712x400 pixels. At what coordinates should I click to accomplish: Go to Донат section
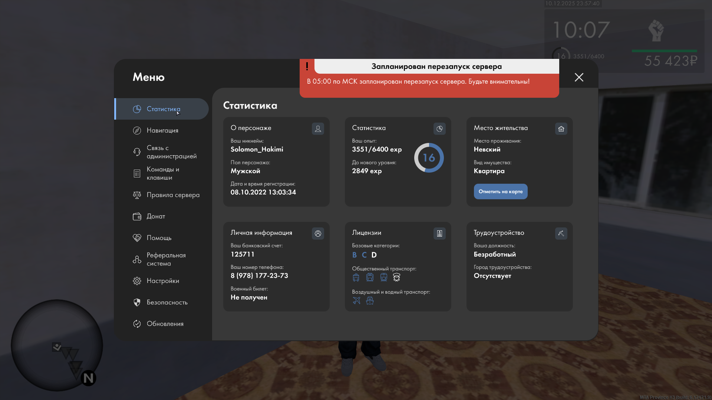point(156,216)
